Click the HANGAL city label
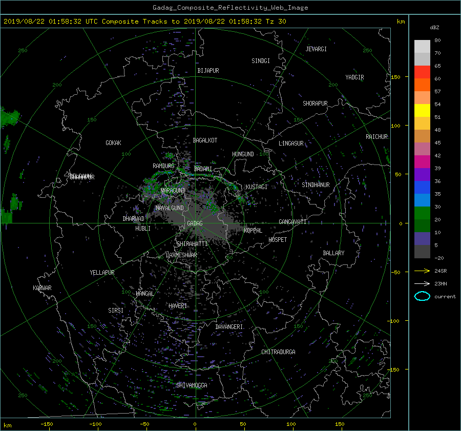Screen dimensions: 461x431 point(144,294)
